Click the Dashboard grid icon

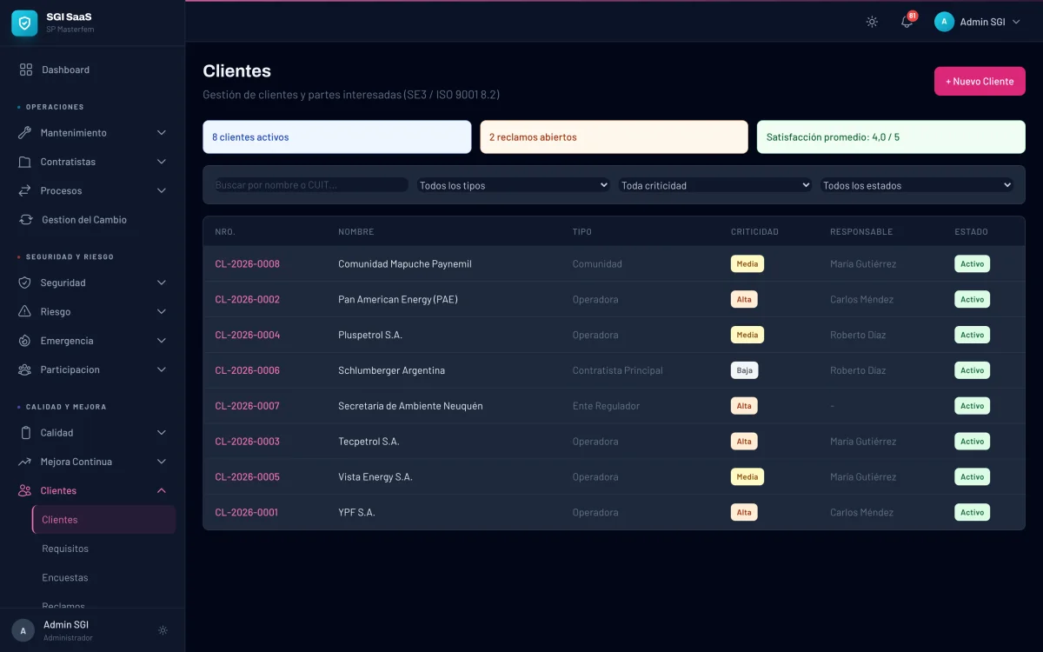(26, 70)
